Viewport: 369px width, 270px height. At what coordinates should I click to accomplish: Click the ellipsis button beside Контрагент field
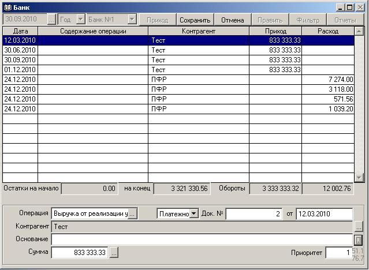(358, 227)
